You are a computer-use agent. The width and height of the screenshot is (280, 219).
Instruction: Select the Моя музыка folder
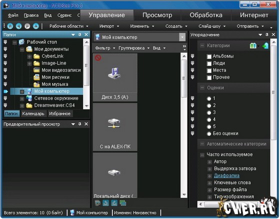(x=54, y=84)
